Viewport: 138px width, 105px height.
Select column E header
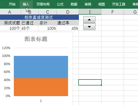pyautogui.click(x=90, y=12)
